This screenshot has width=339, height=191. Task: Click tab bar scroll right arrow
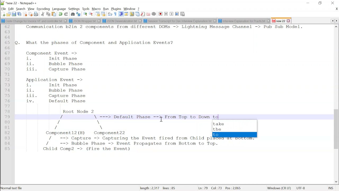[337, 21]
